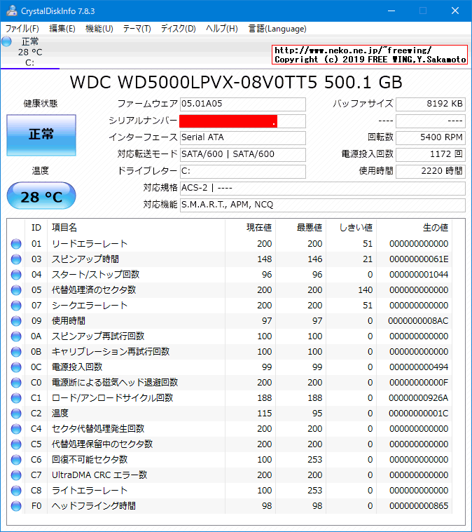Click the 使用時間 field 2220 時間

click(431, 171)
